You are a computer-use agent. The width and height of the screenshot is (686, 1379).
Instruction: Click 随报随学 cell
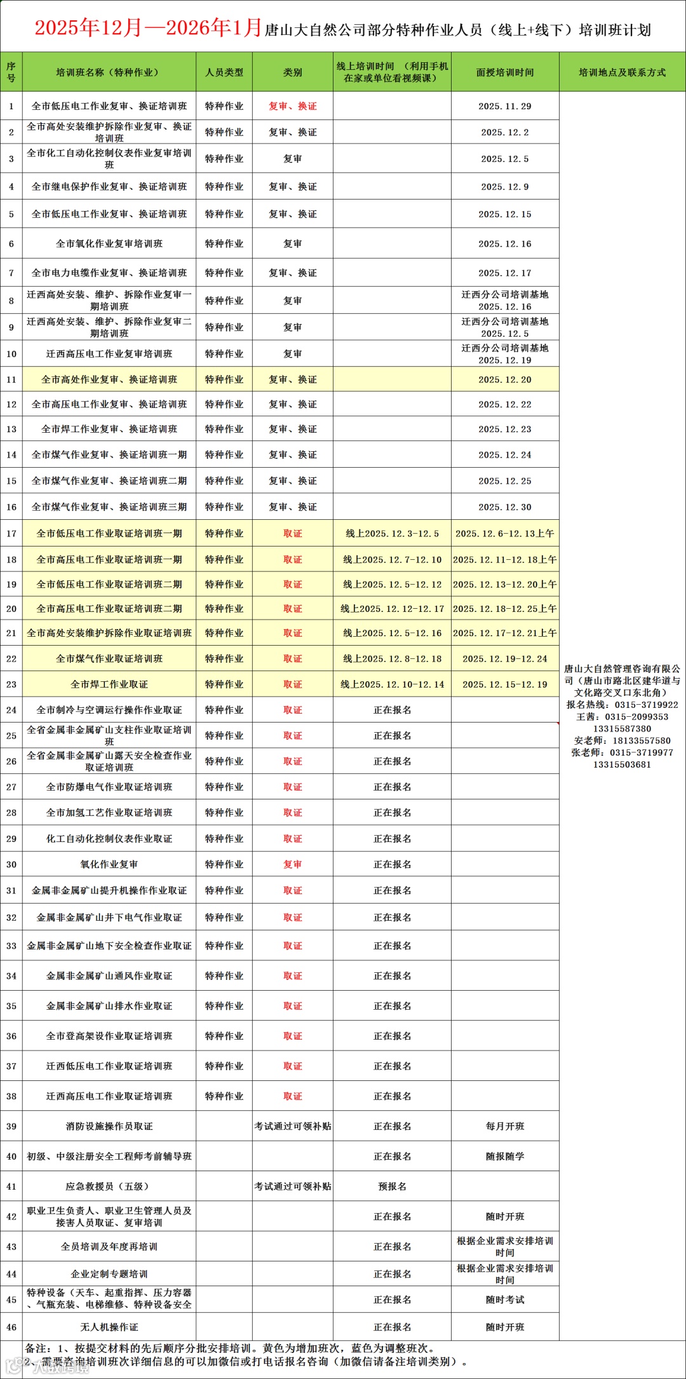click(505, 1156)
